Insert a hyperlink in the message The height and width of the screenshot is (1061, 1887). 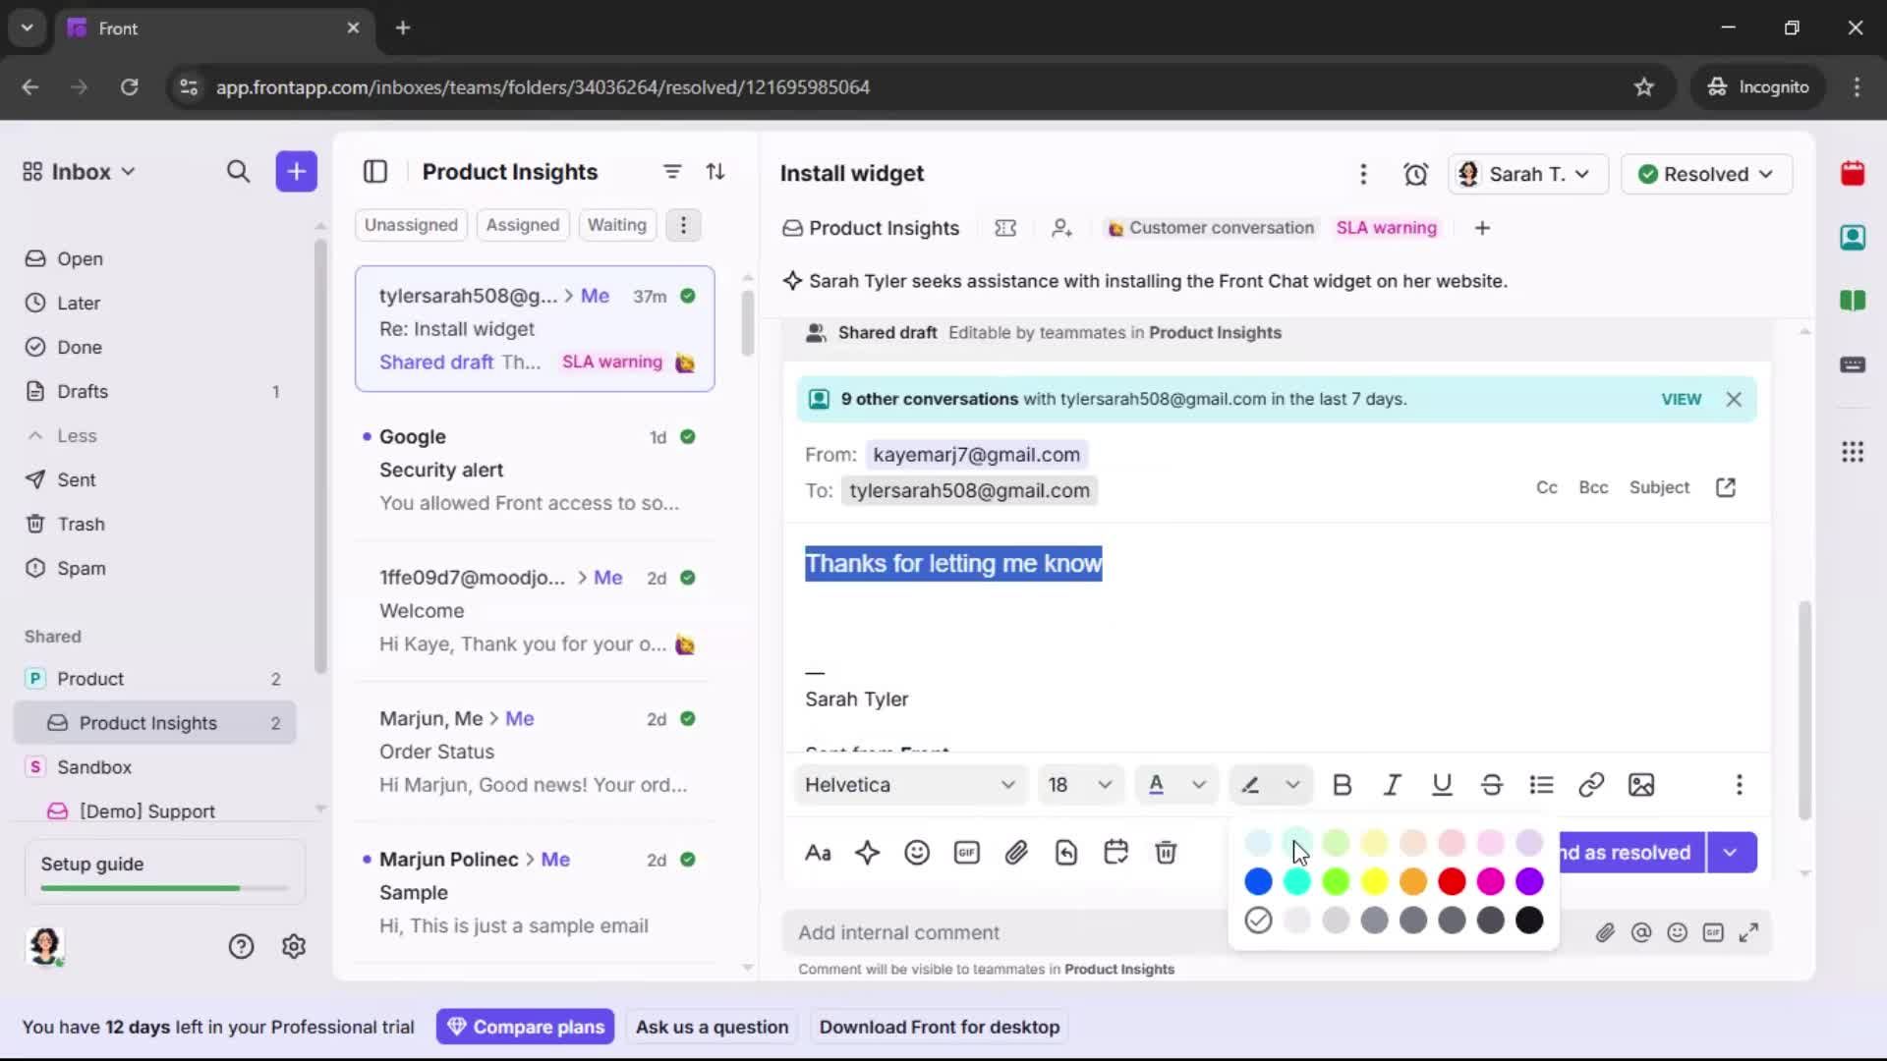[1591, 785]
